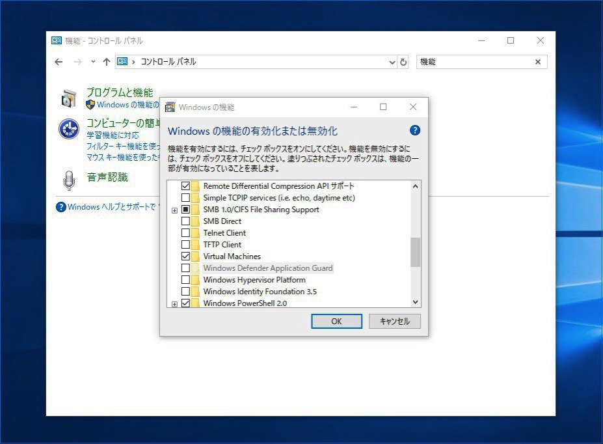Close the Windows の機能 dialog
The width and height of the screenshot is (603, 444).
coord(413,107)
